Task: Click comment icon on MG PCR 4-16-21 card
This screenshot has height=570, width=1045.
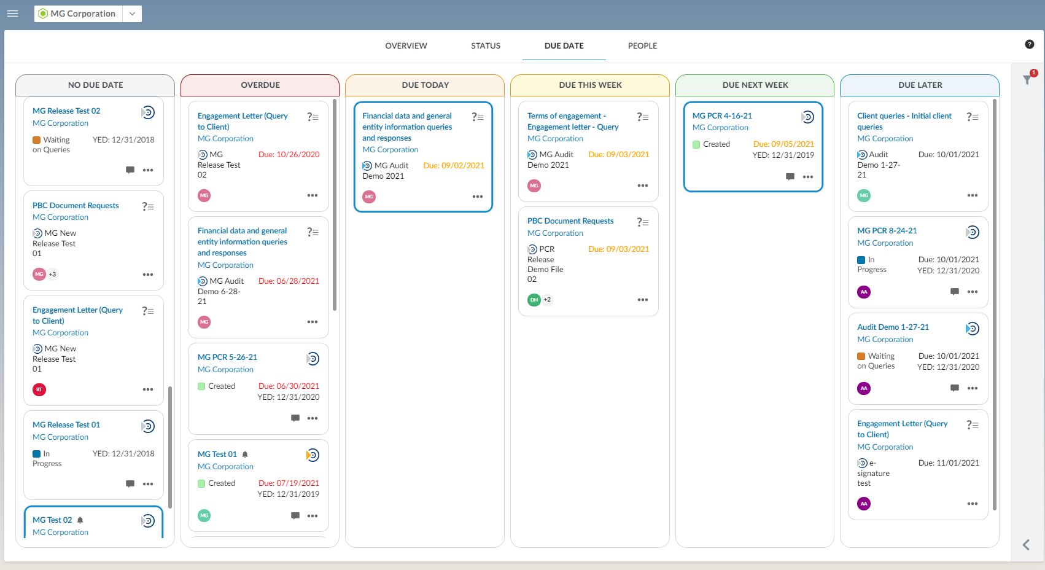Action: coord(790,177)
